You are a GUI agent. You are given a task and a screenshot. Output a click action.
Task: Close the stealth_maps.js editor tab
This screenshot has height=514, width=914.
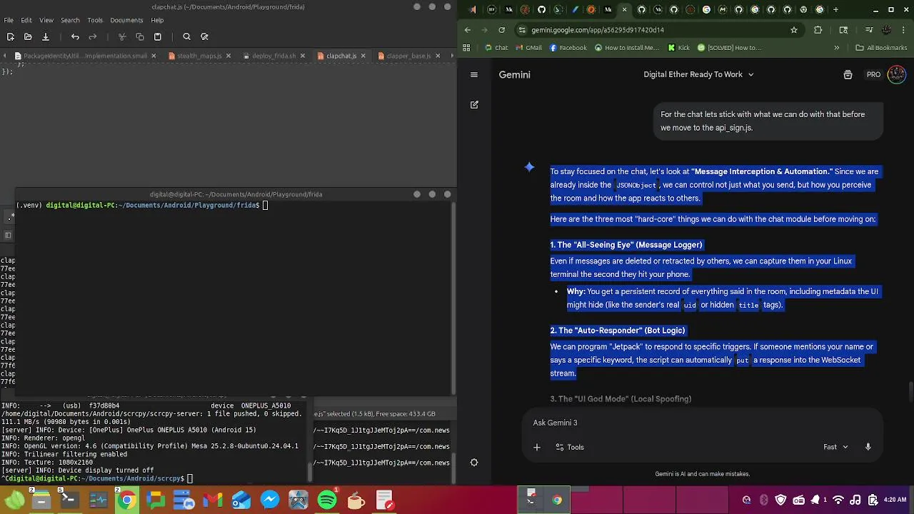(x=228, y=56)
